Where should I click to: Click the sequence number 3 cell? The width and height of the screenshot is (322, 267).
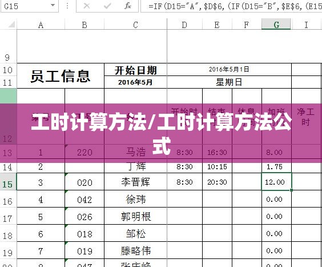(x=41, y=182)
